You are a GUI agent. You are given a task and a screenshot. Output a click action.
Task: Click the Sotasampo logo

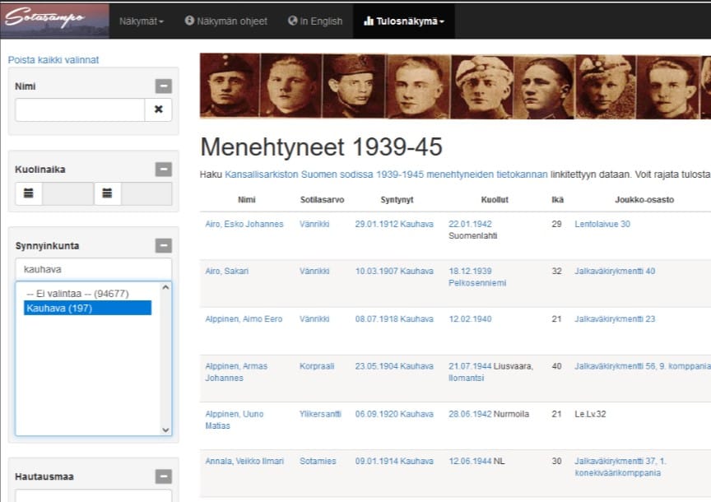click(x=55, y=21)
